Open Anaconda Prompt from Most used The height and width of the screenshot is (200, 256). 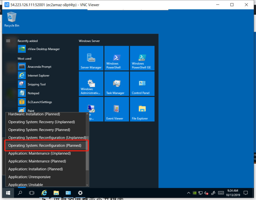tap(39, 67)
